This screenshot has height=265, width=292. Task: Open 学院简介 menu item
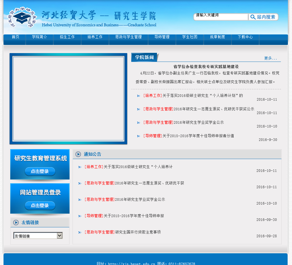[x=39, y=37]
